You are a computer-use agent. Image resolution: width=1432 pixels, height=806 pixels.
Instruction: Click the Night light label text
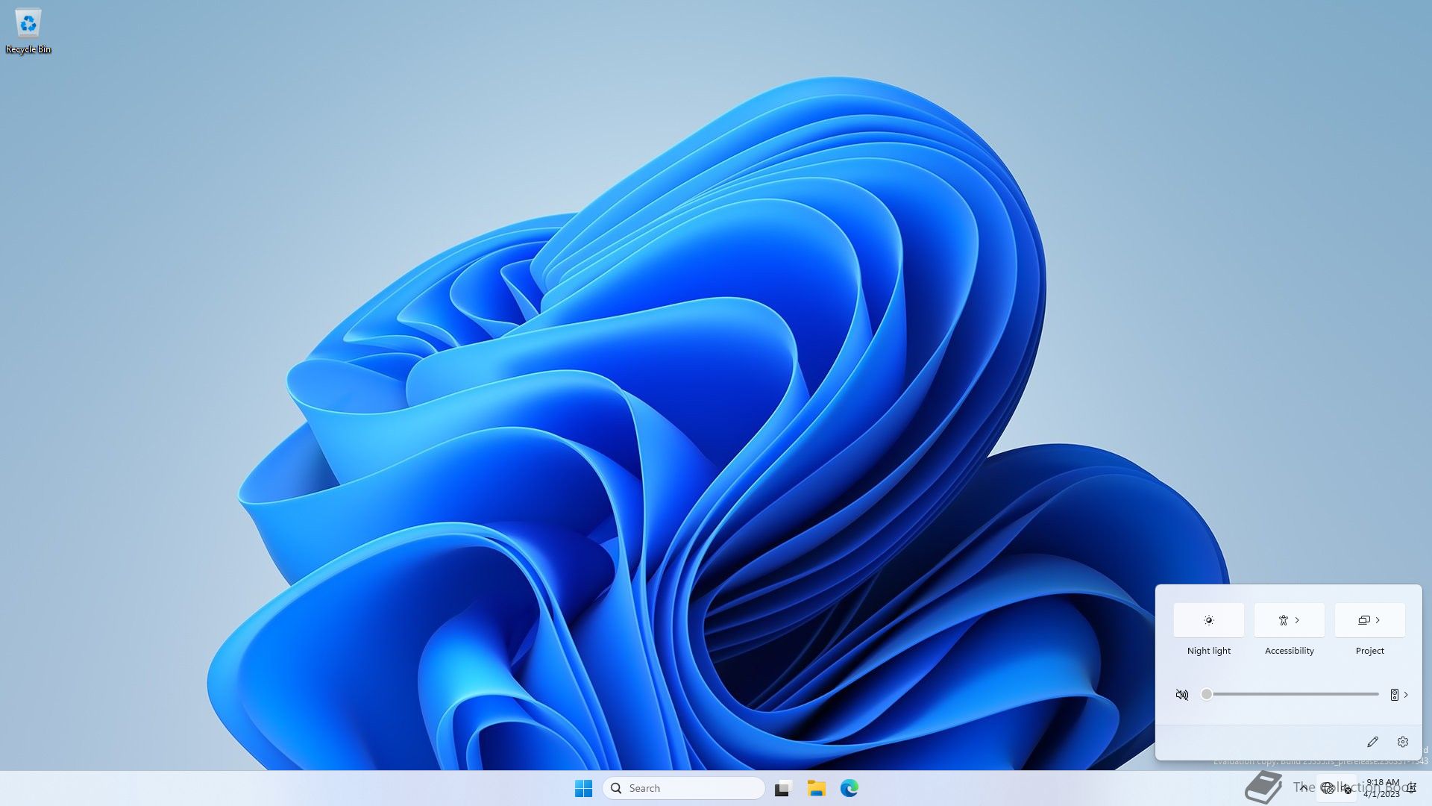pyautogui.click(x=1208, y=651)
